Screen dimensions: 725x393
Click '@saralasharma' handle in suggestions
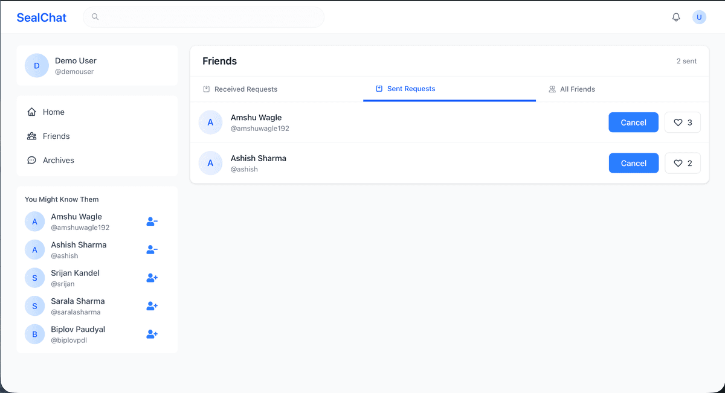76,312
